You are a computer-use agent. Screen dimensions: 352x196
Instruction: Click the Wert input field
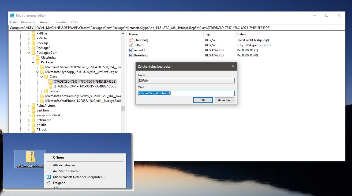pyautogui.click(x=186, y=93)
